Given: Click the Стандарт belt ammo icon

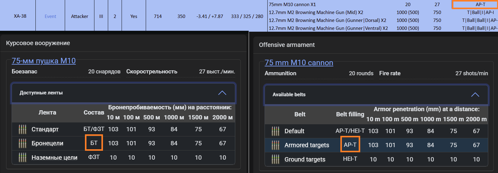Looking at the screenshot, I should click(x=23, y=129).
